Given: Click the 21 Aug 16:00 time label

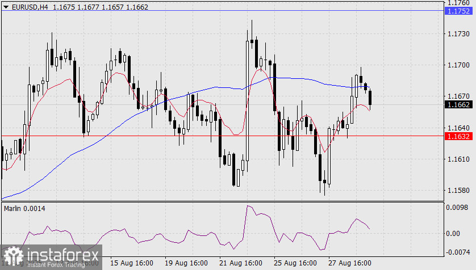Looking at the screenshot, I should point(241,263).
